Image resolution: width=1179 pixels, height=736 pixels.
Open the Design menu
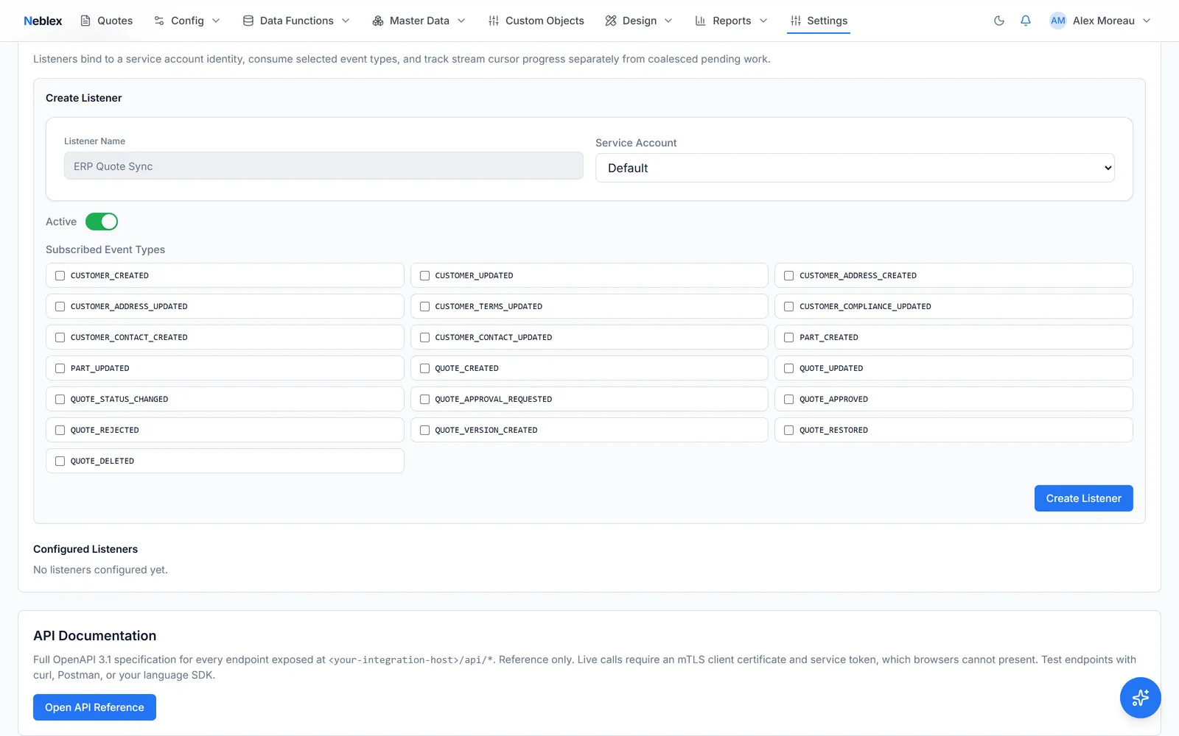coord(640,21)
